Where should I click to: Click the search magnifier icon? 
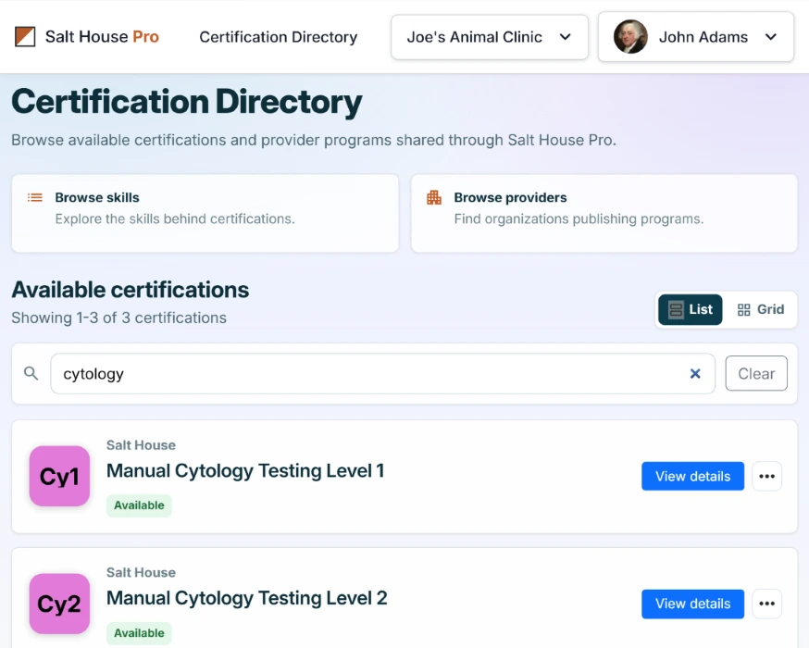tap(31, 374)
